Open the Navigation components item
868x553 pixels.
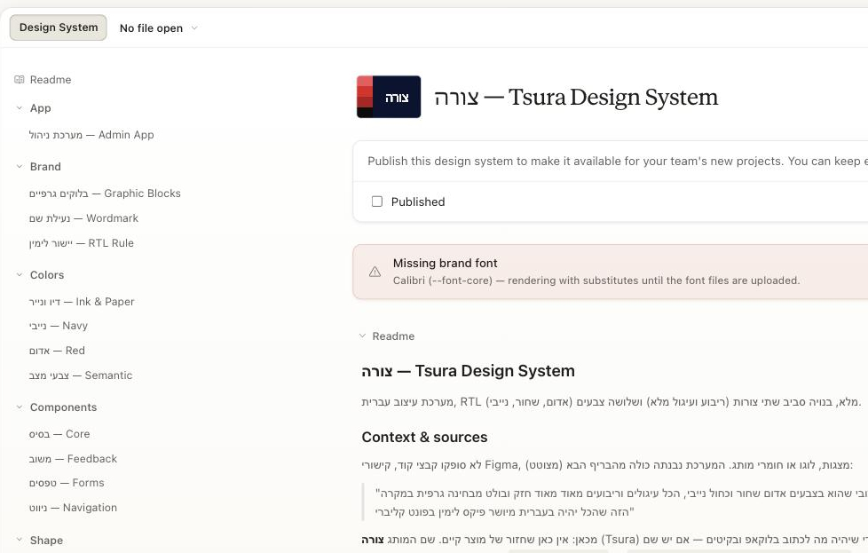[73, 508]
